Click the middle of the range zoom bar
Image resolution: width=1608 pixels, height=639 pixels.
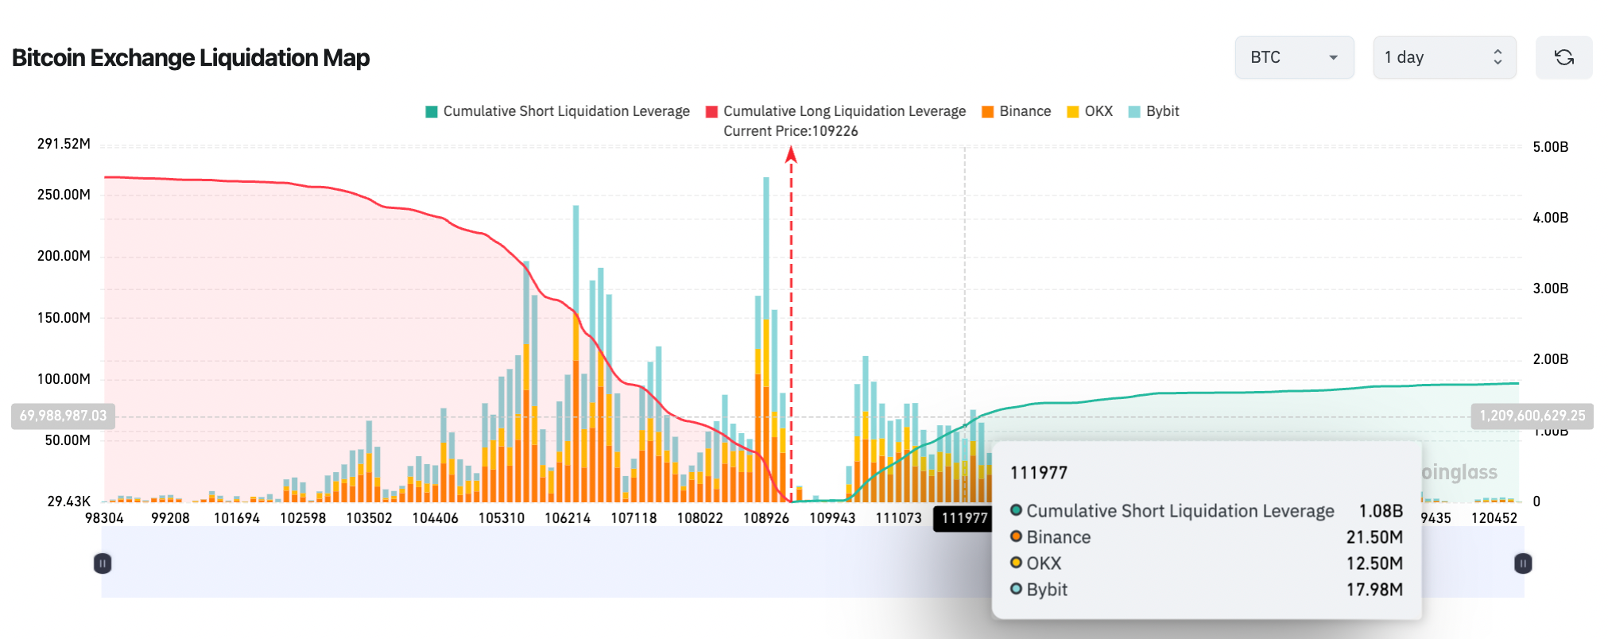[812, 563]
